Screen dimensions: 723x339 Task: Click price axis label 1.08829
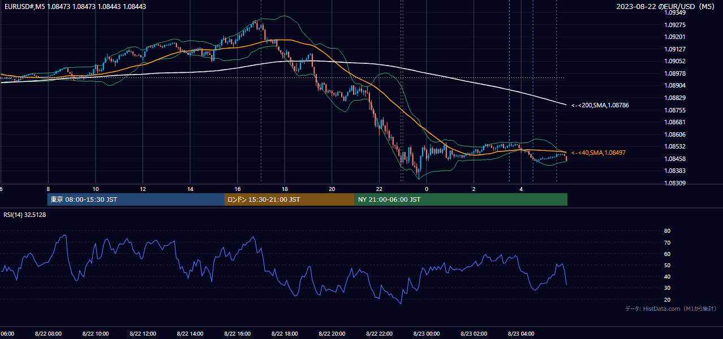675,98
